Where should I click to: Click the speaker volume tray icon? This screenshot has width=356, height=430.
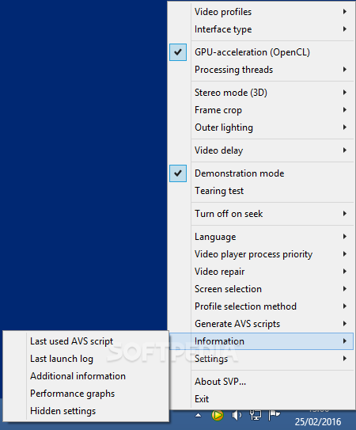[x=237, y=416]
